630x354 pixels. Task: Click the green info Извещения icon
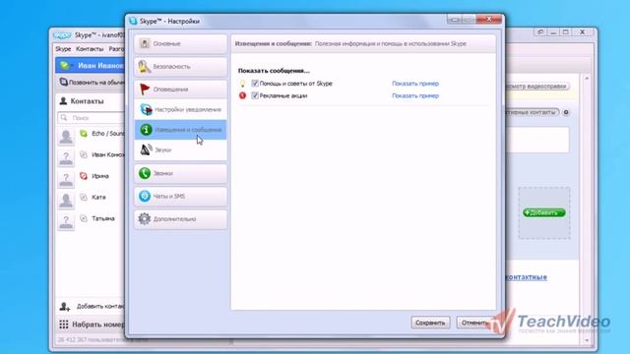[x=146, y=130]
